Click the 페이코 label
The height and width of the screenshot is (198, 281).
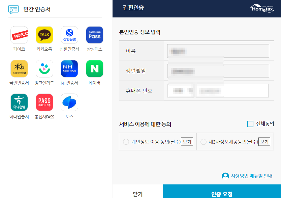pyautogui.click(x=19, y=49)
